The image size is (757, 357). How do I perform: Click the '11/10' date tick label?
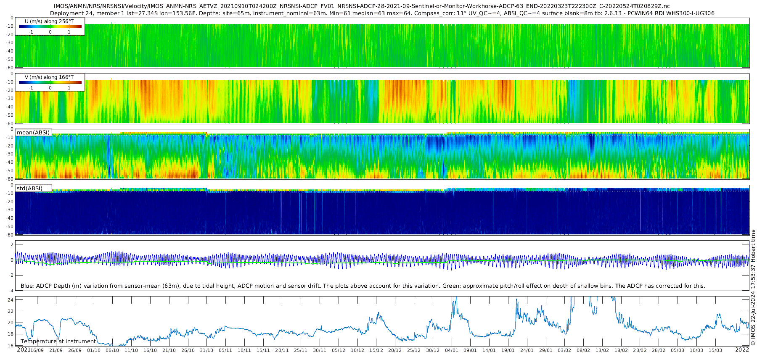tap(131, 350)
